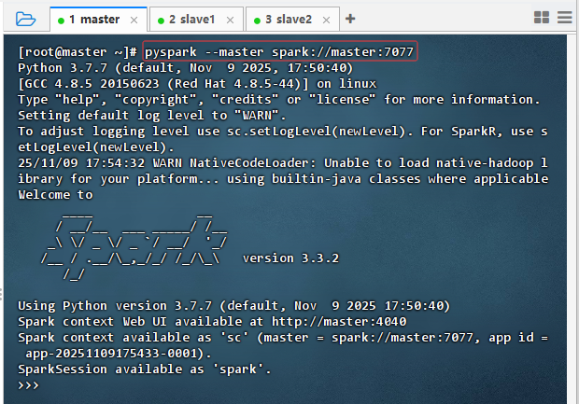This screenshot has width=579, height=404.
Task: Switch to the 3 slave2 tab
Action: coord(292,20)
